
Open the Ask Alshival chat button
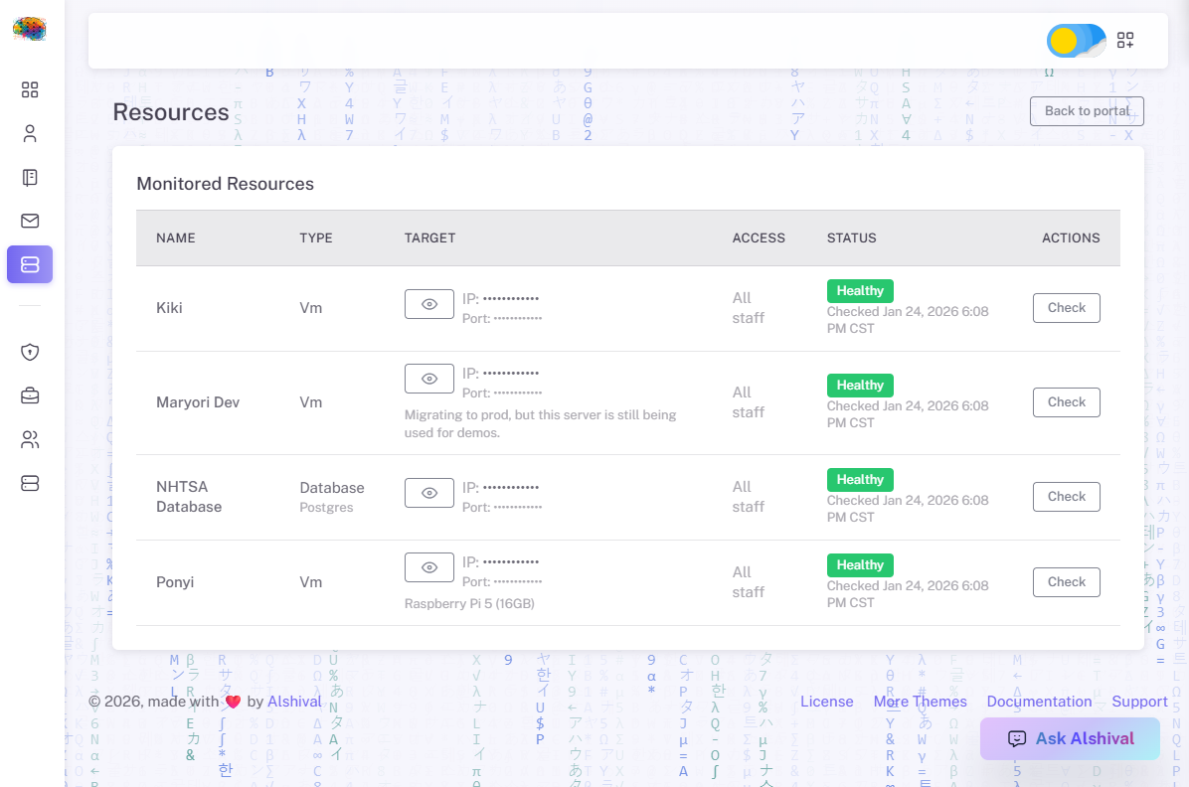(1070, 739)
